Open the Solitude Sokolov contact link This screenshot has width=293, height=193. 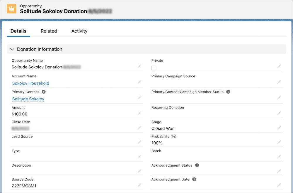[28, 99]
